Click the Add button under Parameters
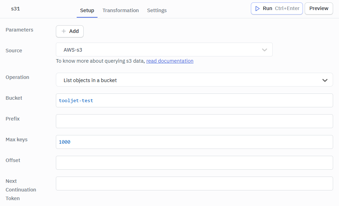This screenshot has height=206, width=339. click(69, 31)
